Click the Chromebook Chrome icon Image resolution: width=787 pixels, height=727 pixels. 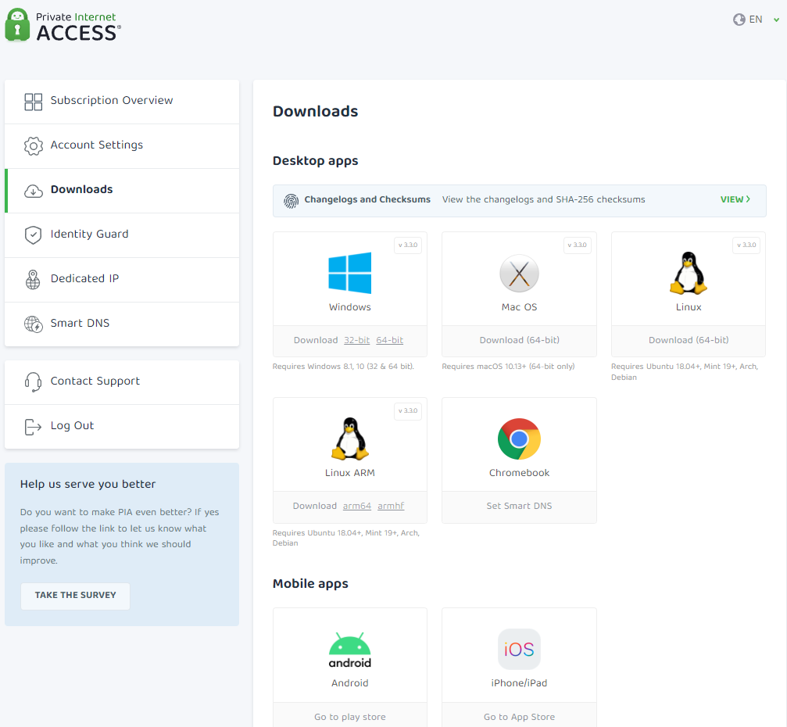click(x=519, y=439)
